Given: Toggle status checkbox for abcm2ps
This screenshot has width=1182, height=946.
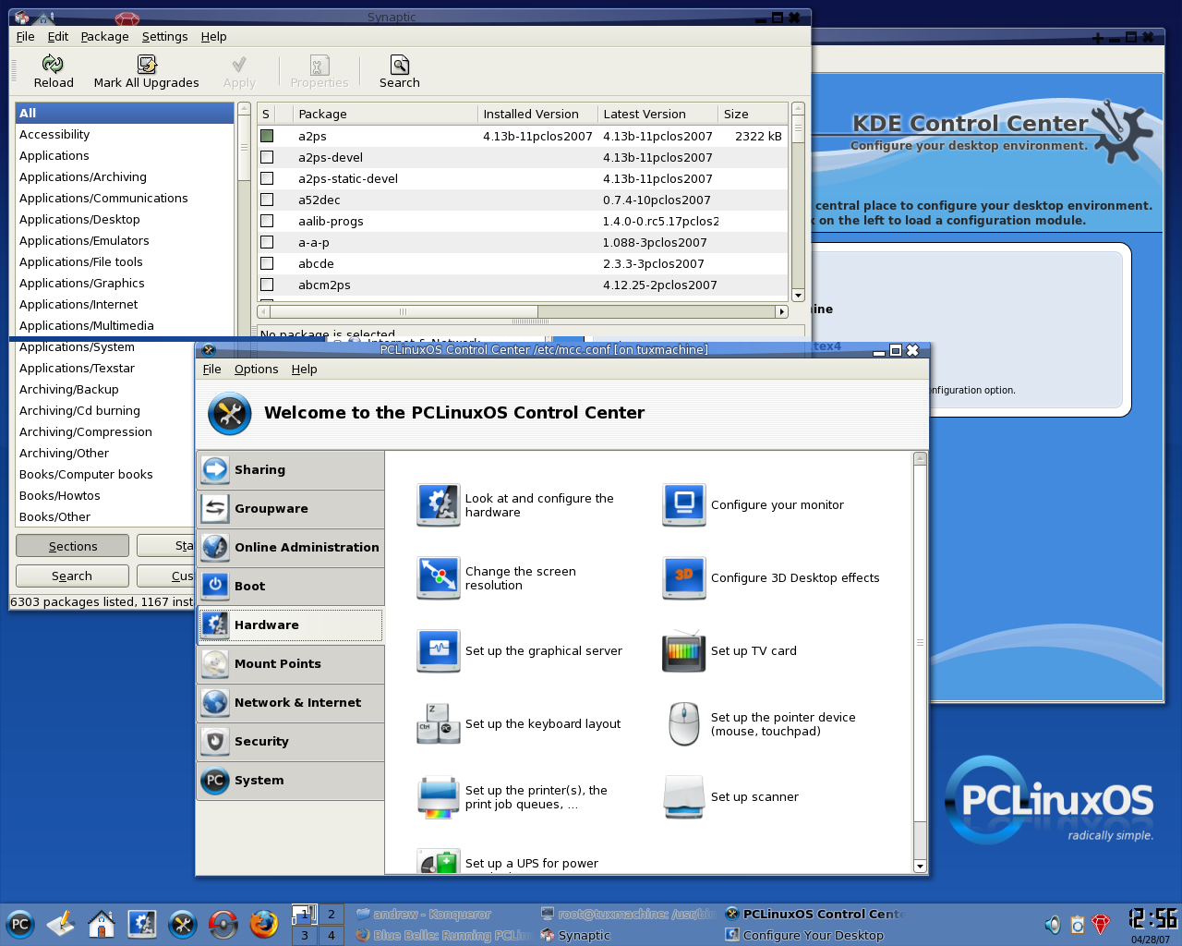Looking at the screenshot, I should [x=267, y=285].
